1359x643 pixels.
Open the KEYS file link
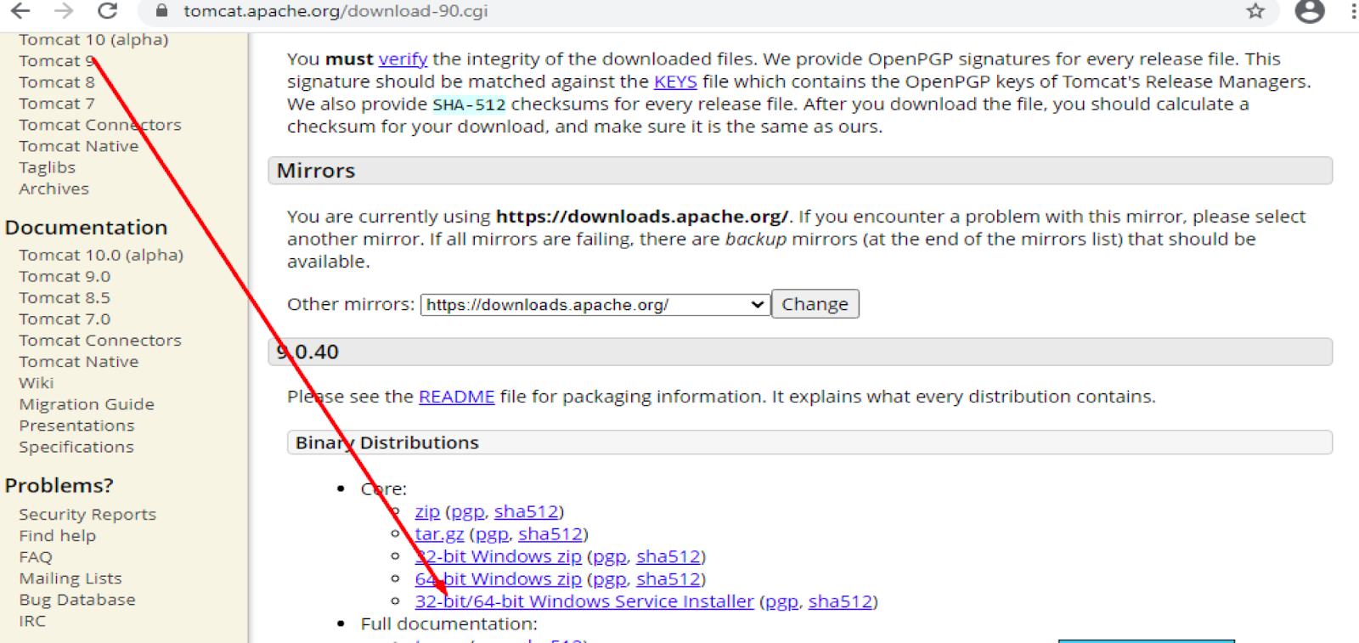[675, 82]
